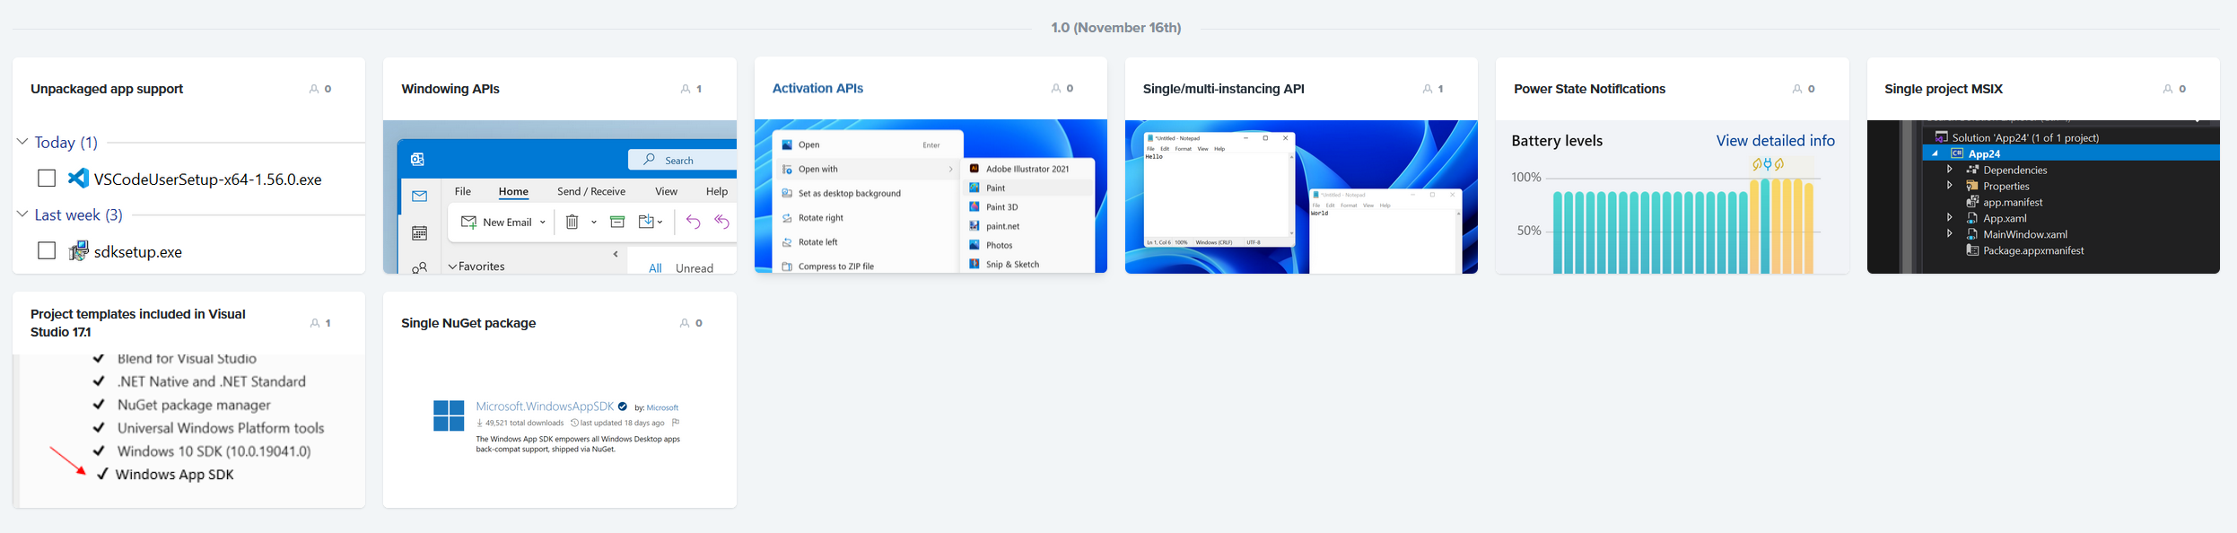Image resolution: width=2237 pixels, height=533 pixels.
Task: Expand the Properties node triangle
Action: (1949, 185)
